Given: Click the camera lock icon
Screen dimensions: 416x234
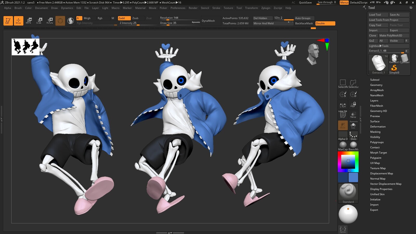Looking at the screenshot, I should coord(353,105).
